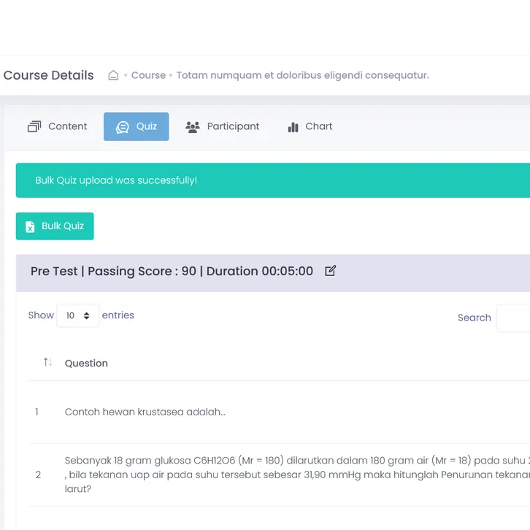Click the Totam numquam course breadcrumb

click(x=302, y=75)
